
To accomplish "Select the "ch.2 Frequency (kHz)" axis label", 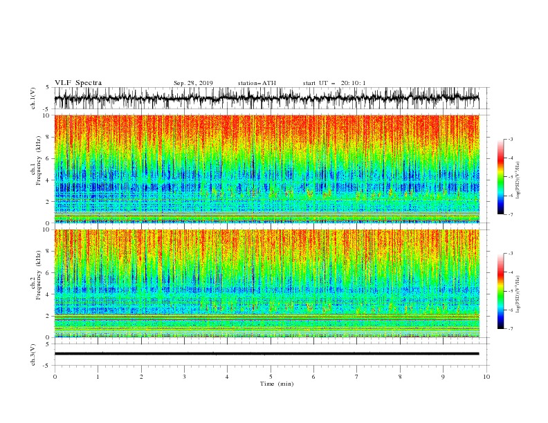I will coord(36,275).
